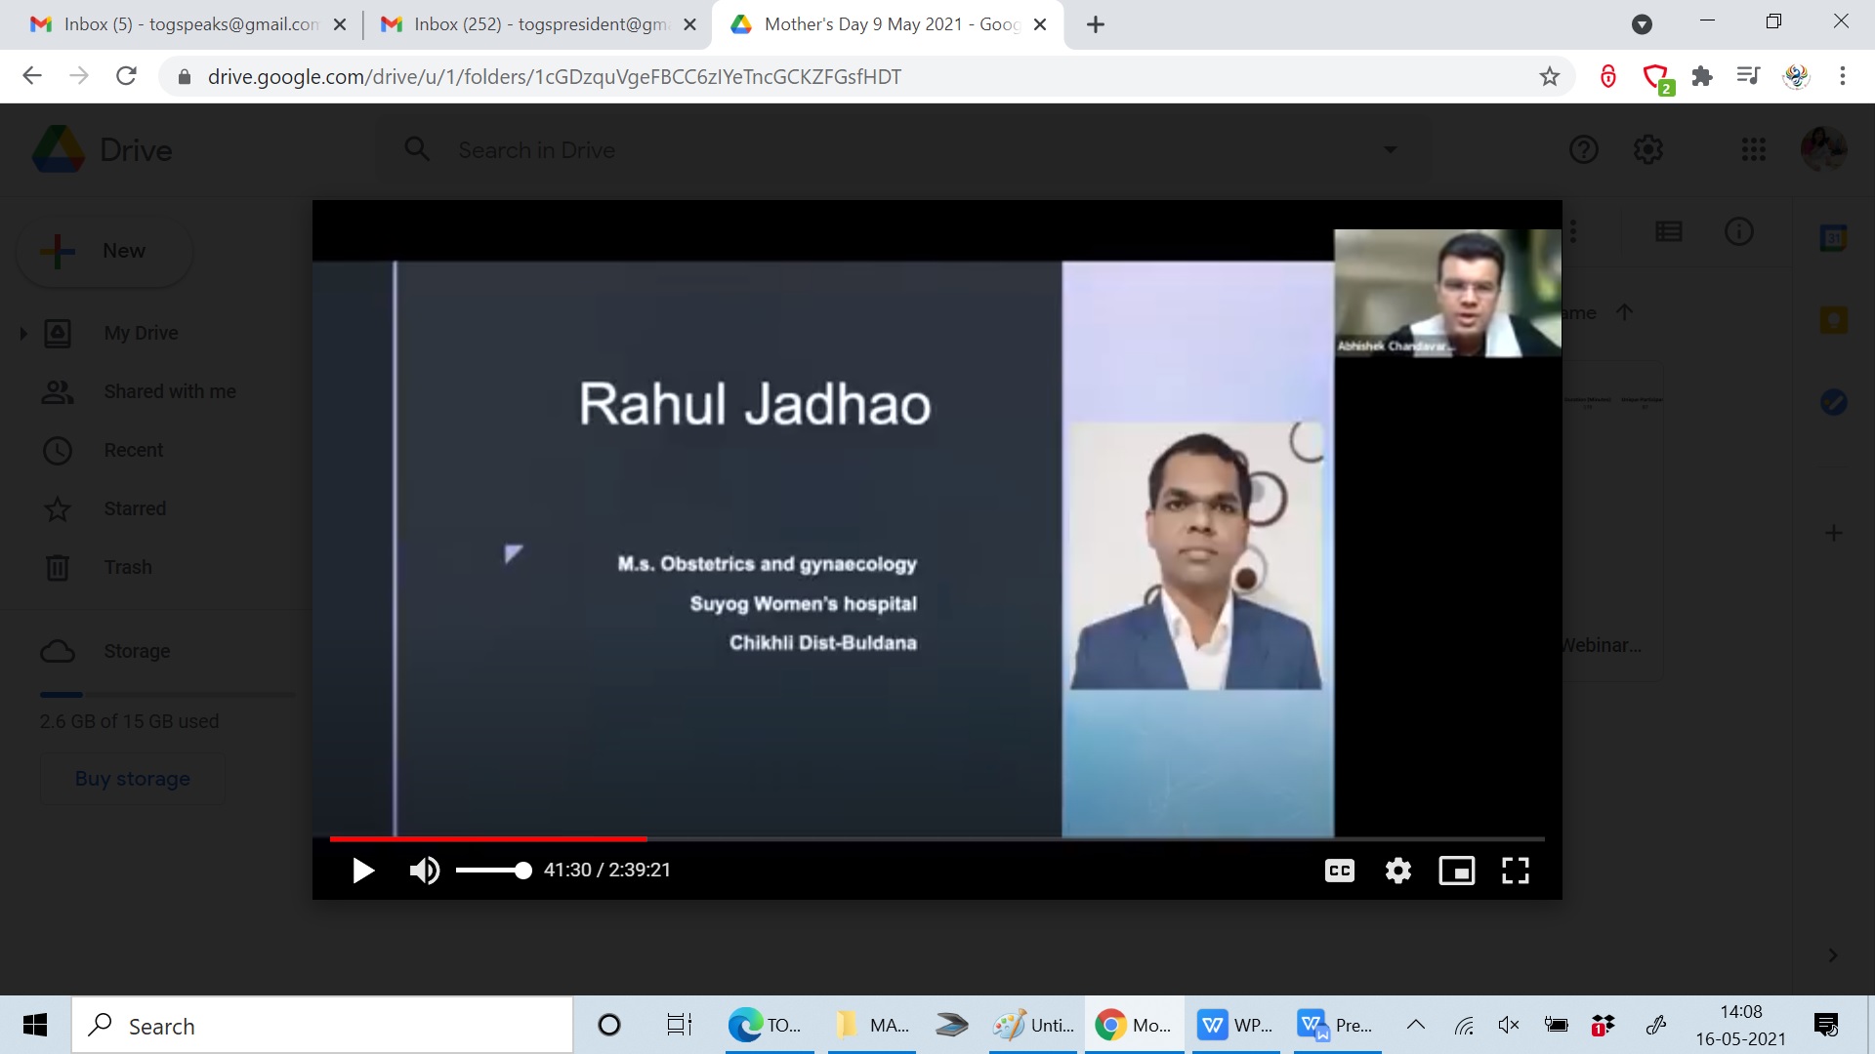
Task: Adjust the video volume slider
Action: pyautogui.click(x=493, y=871)
